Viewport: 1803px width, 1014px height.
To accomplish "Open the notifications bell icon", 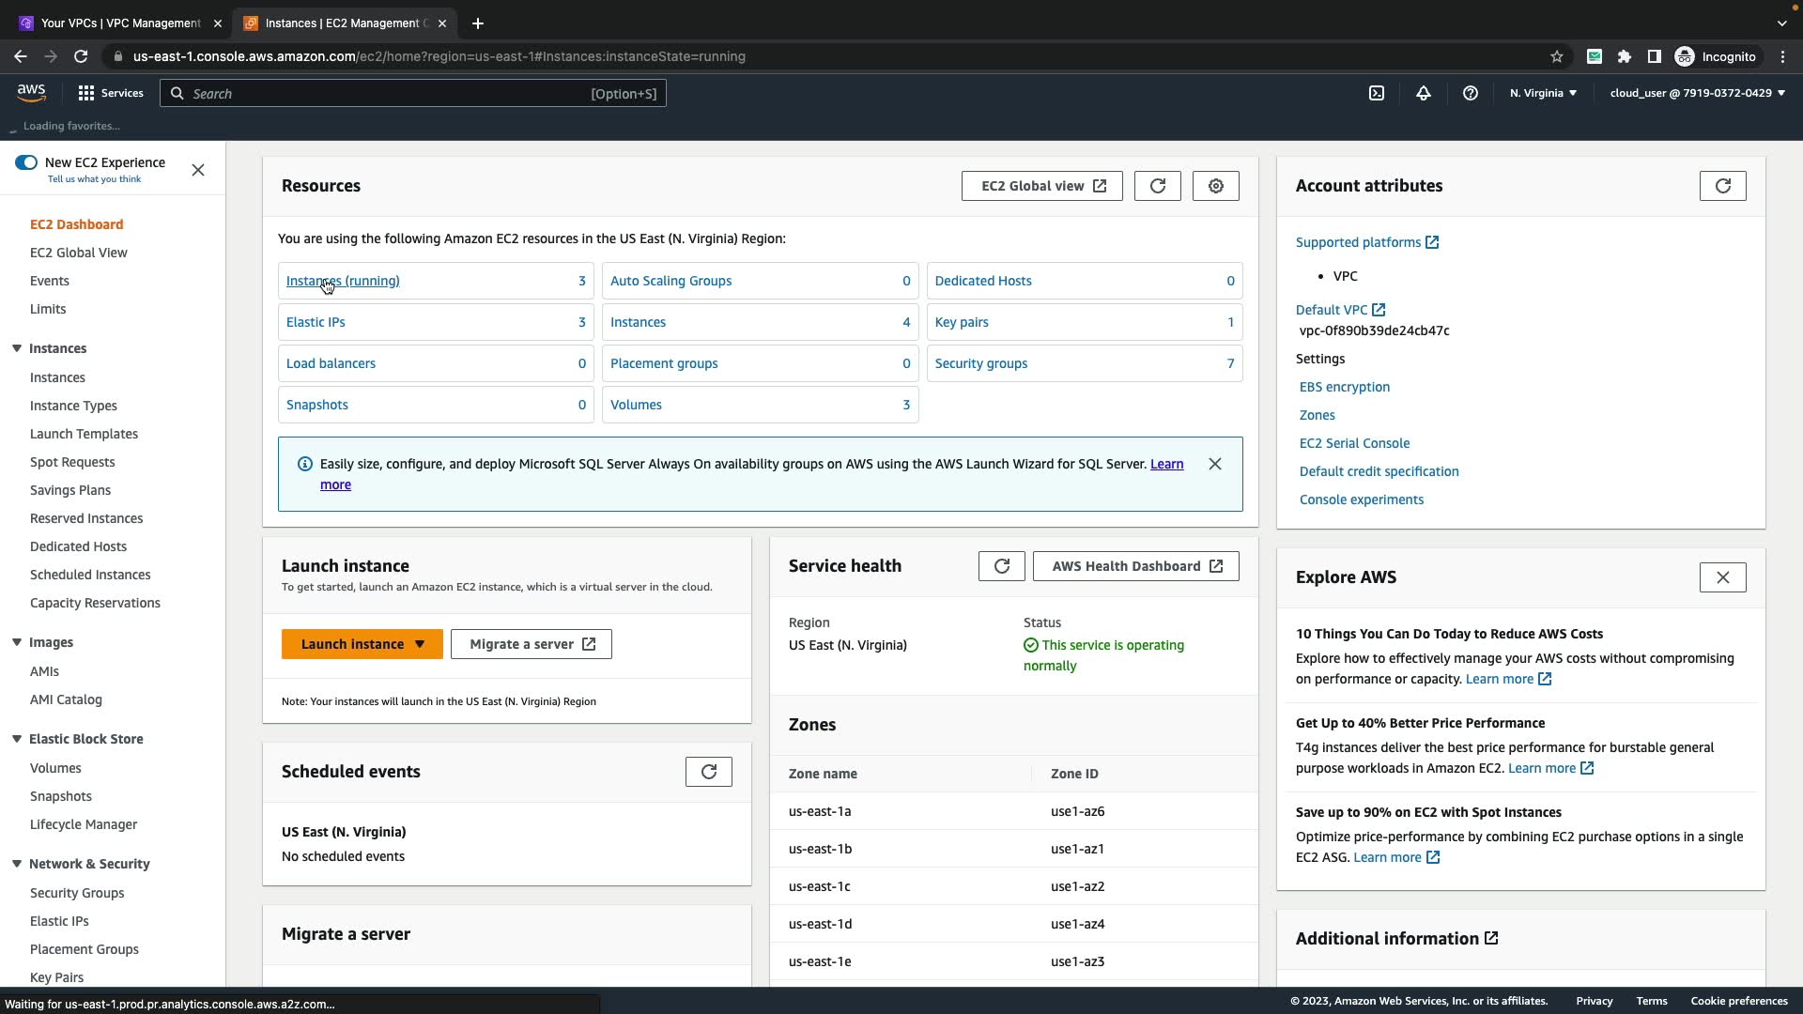I will coord(1424,93).
